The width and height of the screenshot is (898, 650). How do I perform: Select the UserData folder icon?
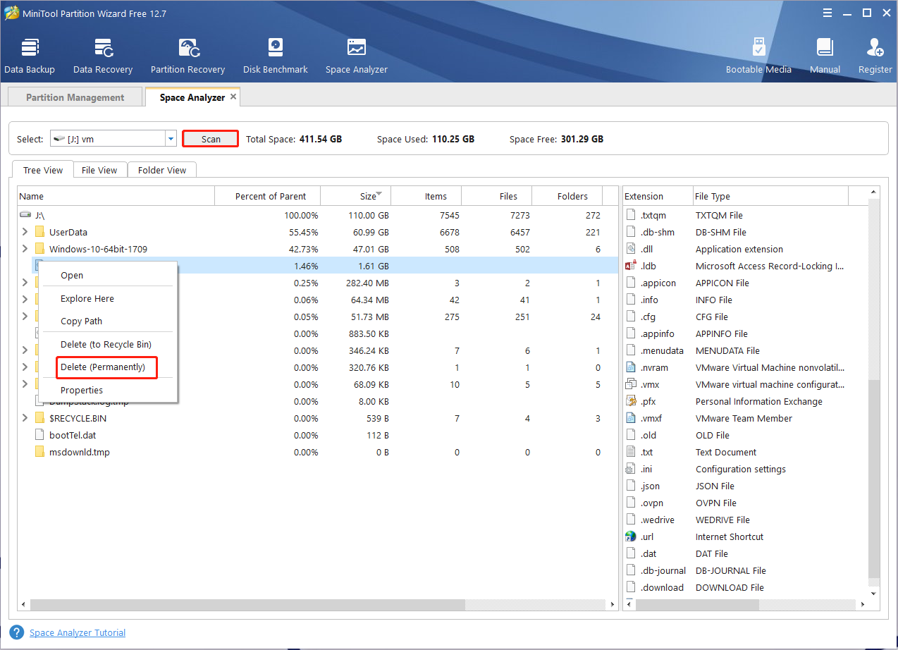[40, 232]
